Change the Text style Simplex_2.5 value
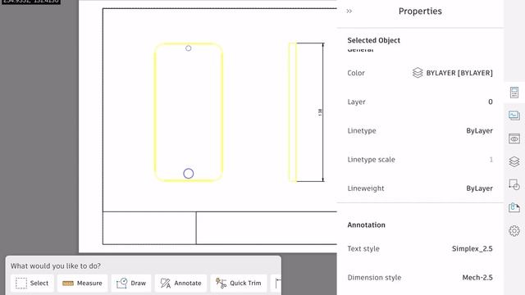The width and height of the screenshot is (525, 295). 472,248
